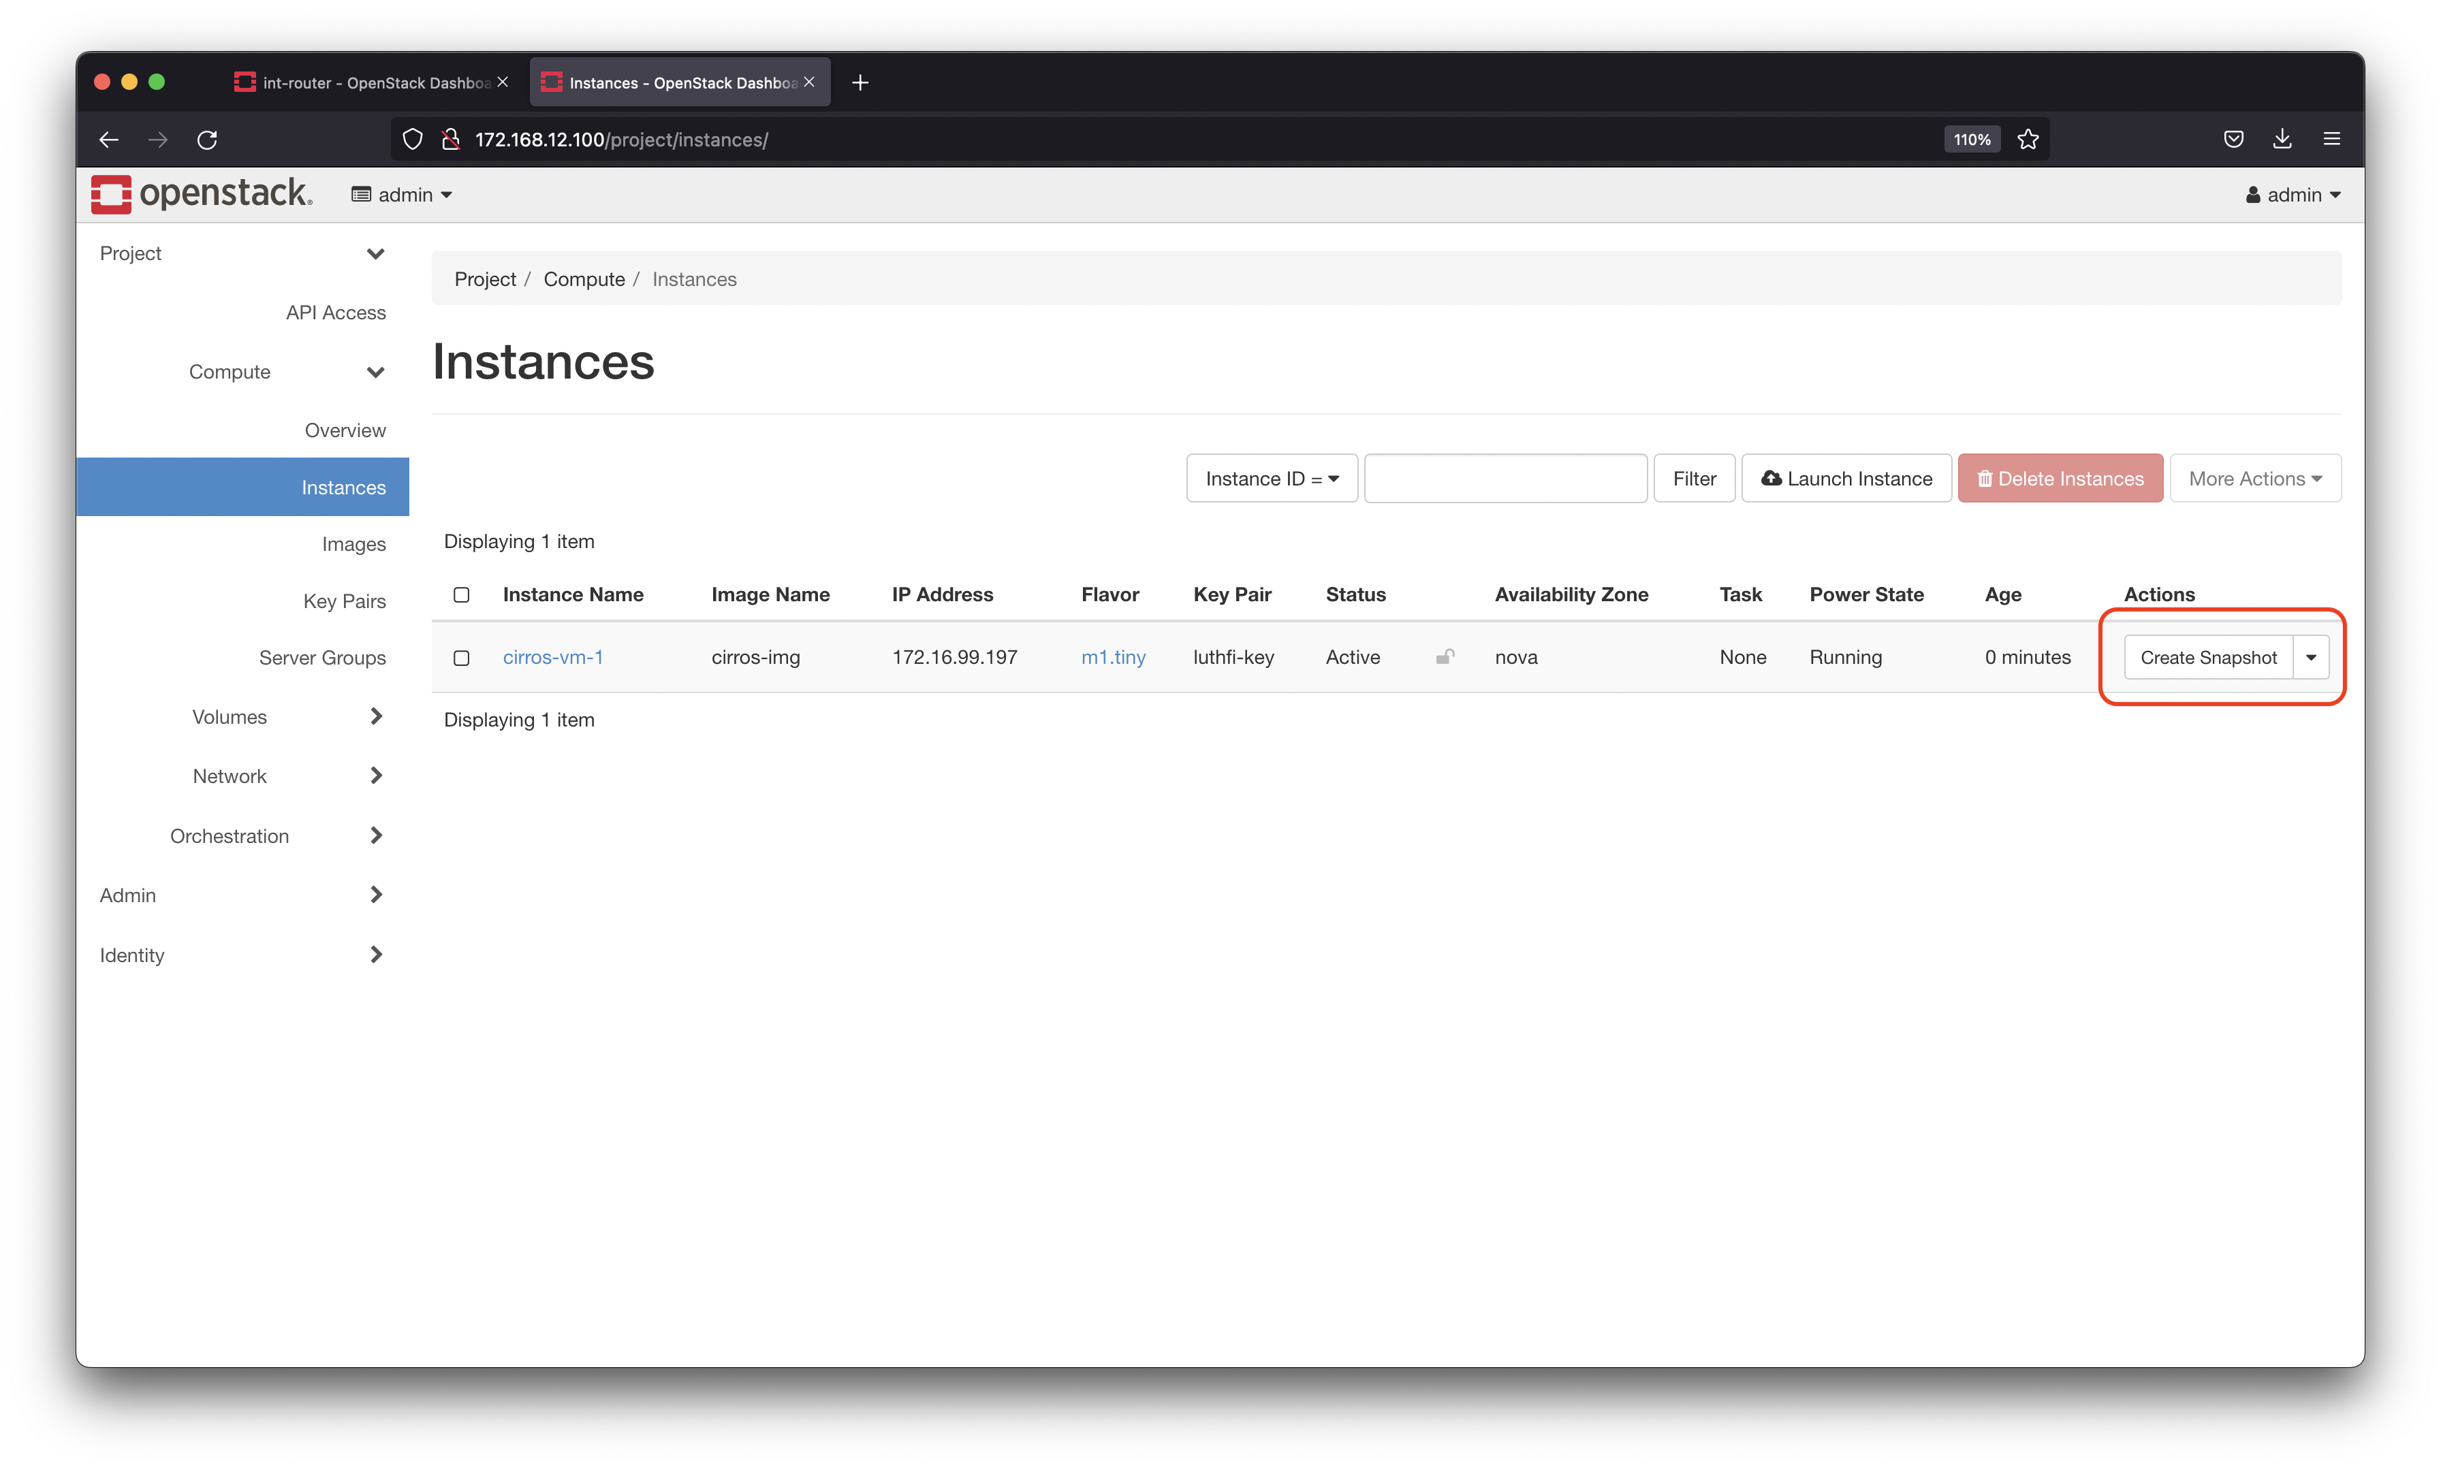Image resolution: width=2441 pixels, height=1468 pixels.
Task: Expand the More Actions dropdown
Action: point(2253,478)
